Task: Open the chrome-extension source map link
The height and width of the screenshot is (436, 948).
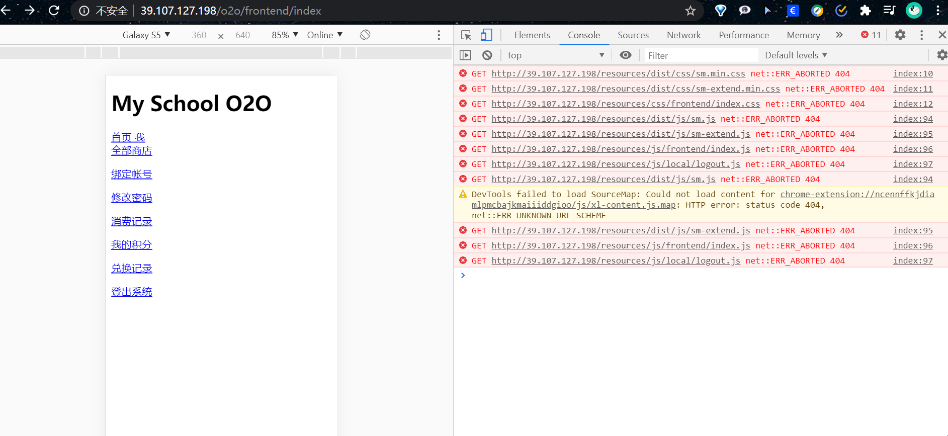Action: point(857,194)
